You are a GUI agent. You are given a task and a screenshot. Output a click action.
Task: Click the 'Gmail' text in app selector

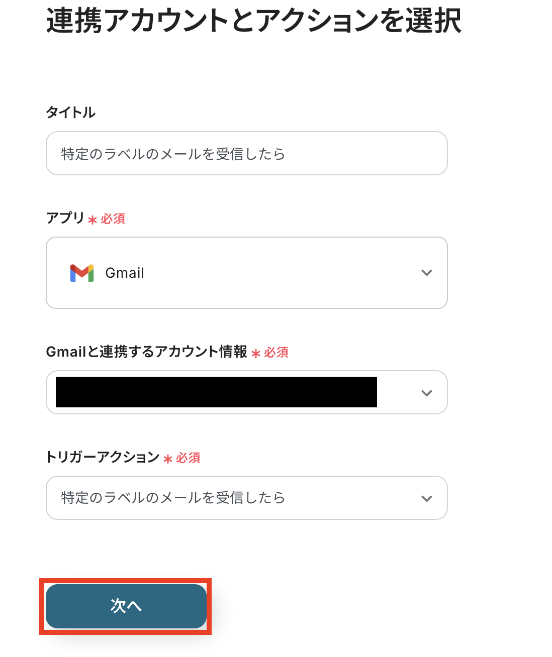pyautogui.click(x=125, y=273)
